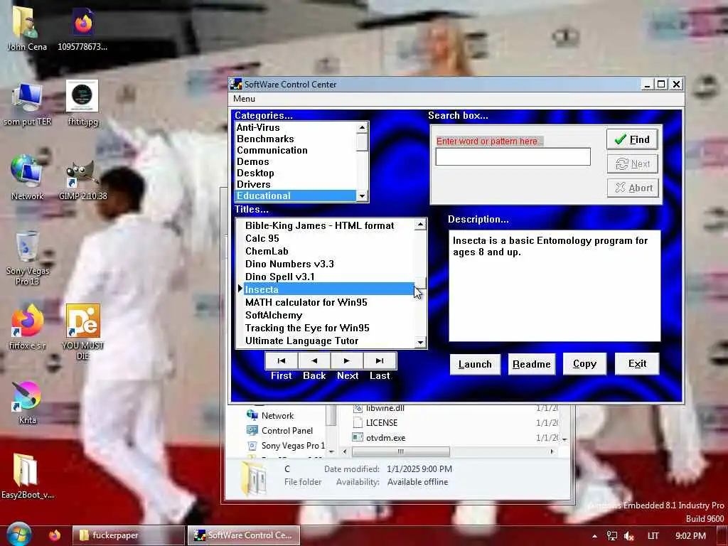Switch to SoftWare Control Center taskbar button

[244, 535]
